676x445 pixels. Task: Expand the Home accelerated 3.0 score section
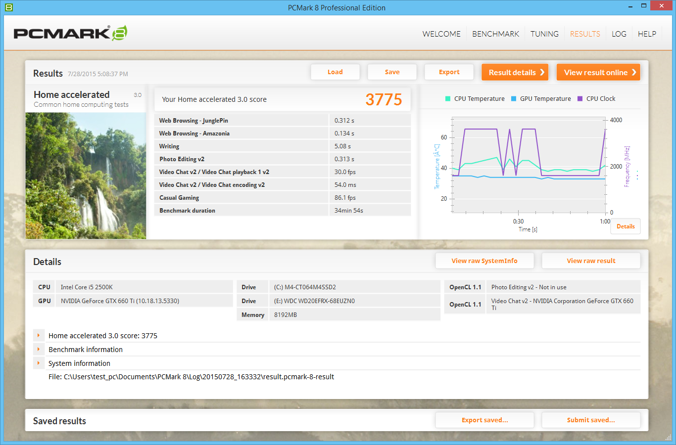[39, 336]
